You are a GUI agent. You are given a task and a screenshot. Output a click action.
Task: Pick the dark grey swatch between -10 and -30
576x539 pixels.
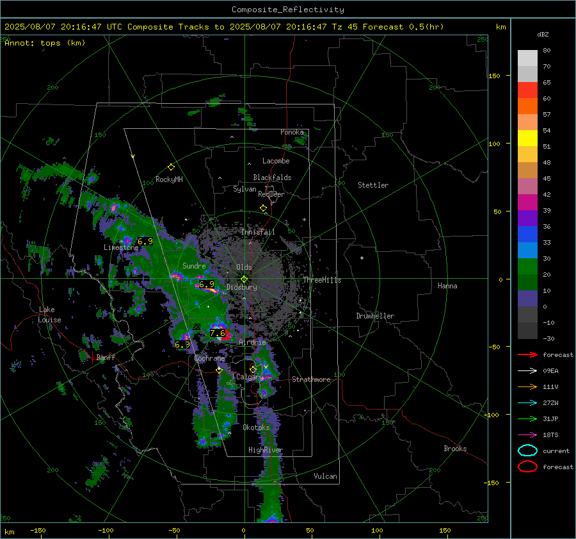pyautogui.click(x=527, y=331)
